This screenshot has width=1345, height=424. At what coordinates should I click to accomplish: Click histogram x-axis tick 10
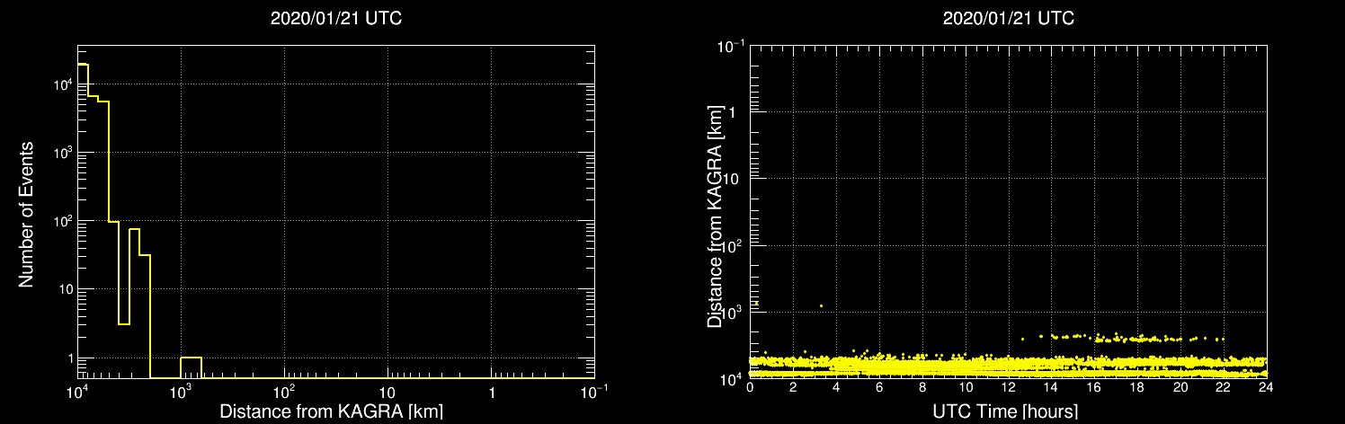click(387, 394)
